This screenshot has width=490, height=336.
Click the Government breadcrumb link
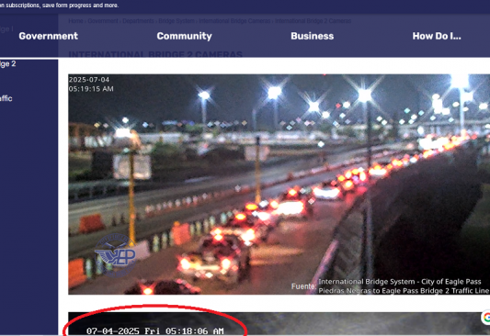click(x=103, y=21)
